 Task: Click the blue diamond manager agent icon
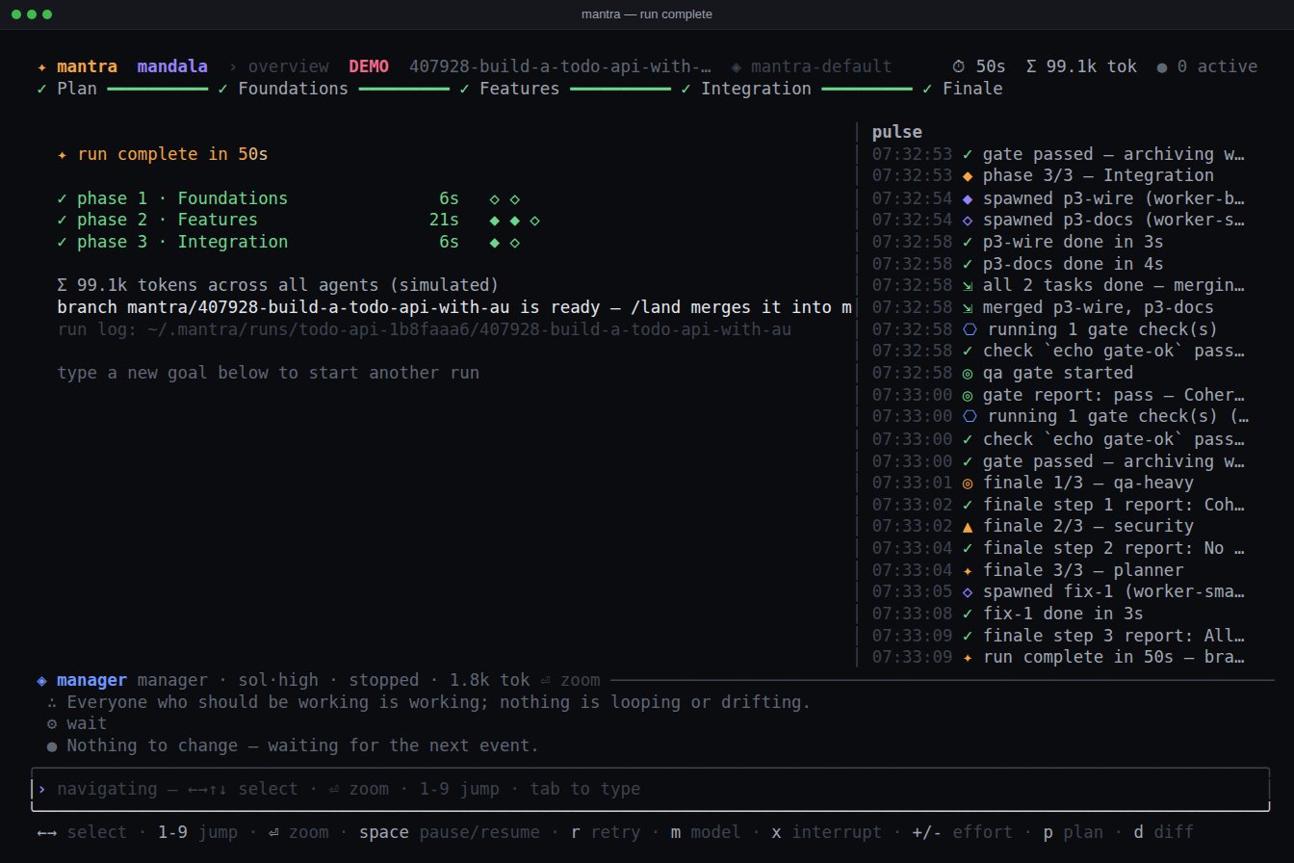point(41,680)
